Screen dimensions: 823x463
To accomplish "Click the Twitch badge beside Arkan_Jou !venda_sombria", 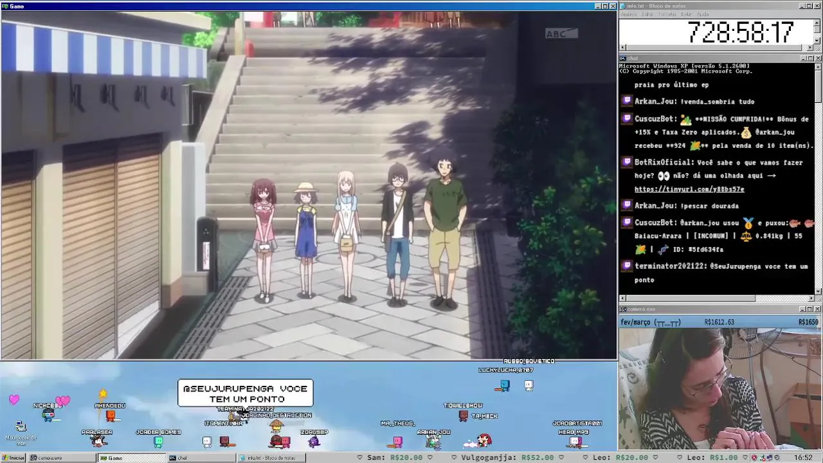I will click(627, 101).
